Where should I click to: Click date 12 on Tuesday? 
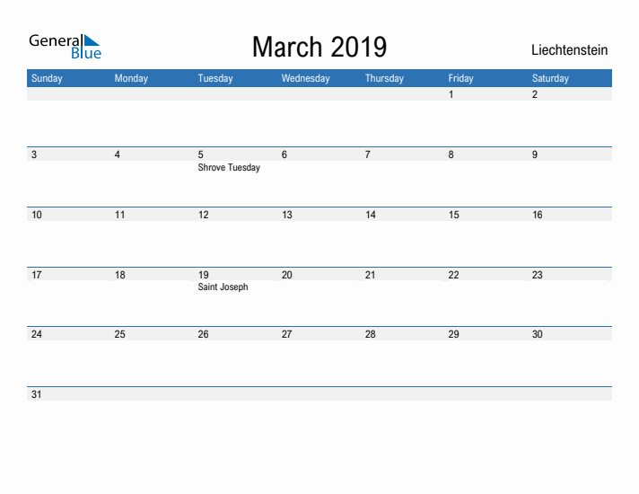[204, 215]
